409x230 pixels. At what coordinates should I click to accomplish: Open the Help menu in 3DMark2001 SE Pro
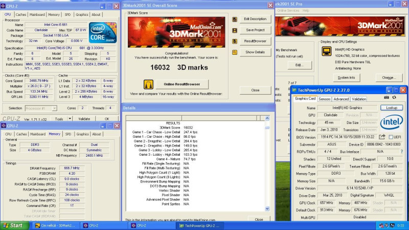tap(306, 10)
